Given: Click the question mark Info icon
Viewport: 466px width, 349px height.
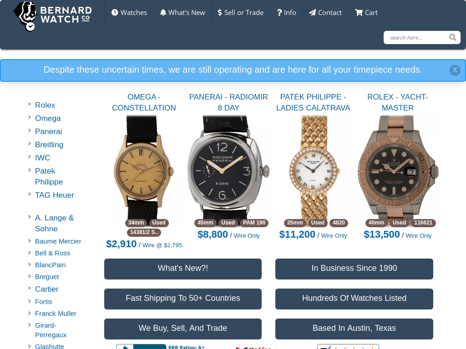Looking at the screenshot, I should (279, 12).
